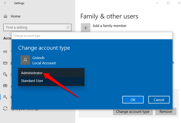This screenshot has height=123, width=181.
Task: Open the envelope Email & accounts icon
Action: [5, 63]
